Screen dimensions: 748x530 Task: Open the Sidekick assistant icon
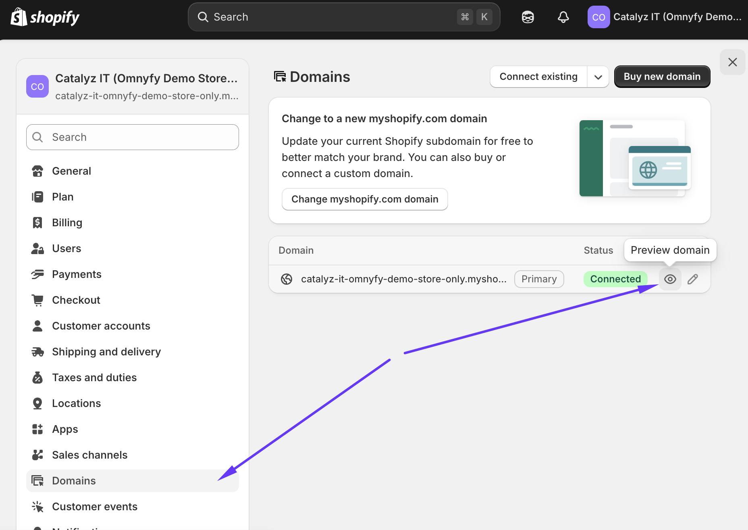(528, 17)
